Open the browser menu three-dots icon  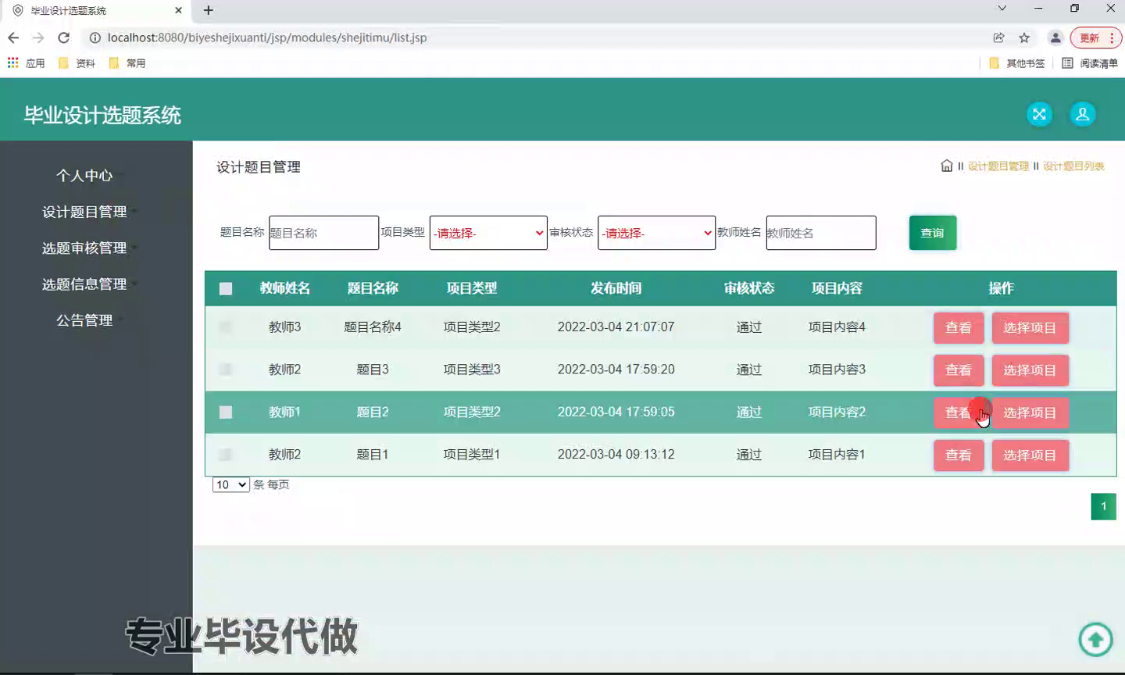click(1112, 37)
